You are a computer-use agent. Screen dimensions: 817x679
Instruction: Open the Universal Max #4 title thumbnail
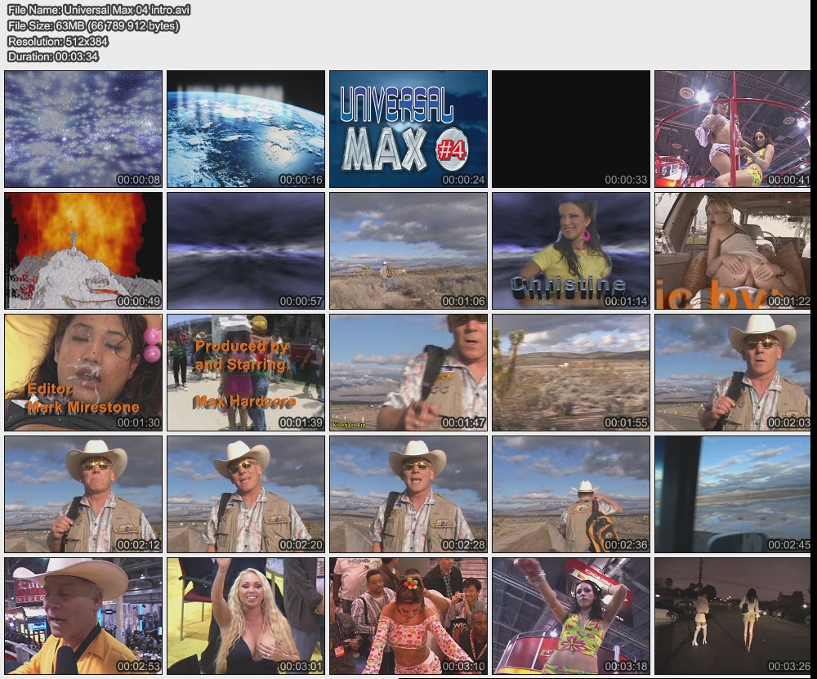point(408,129)
